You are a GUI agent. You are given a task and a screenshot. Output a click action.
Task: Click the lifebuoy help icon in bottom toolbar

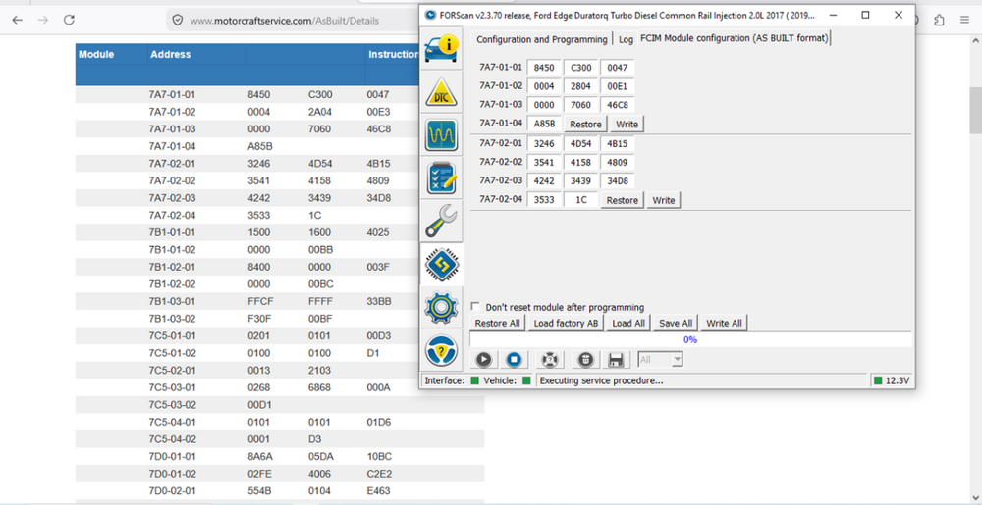[x=549, y=359]
